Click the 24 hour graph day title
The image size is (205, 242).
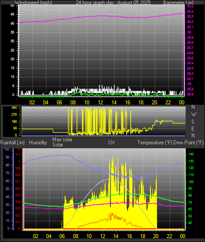point(113,3)
